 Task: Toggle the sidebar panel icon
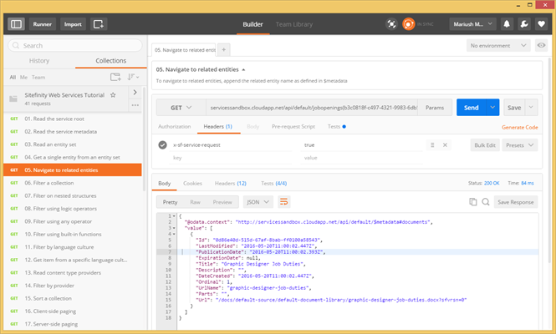coord(17,24)
